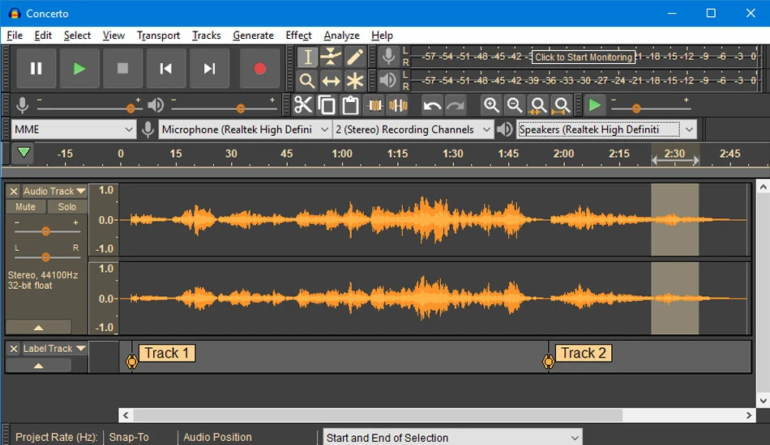Click the recording volume slider
Image resolution: width=770 pixels, height=445 pixels.
coord(88,108)
